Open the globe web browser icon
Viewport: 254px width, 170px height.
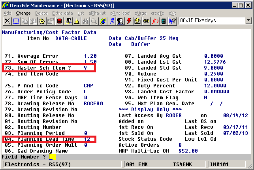coord(103,21)
